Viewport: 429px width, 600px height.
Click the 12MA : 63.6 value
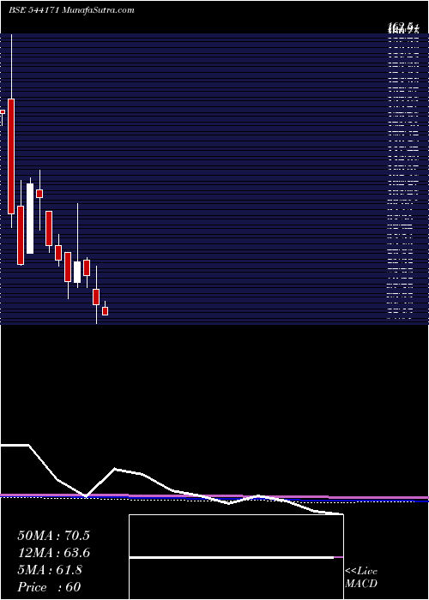[x=53, y=553]
